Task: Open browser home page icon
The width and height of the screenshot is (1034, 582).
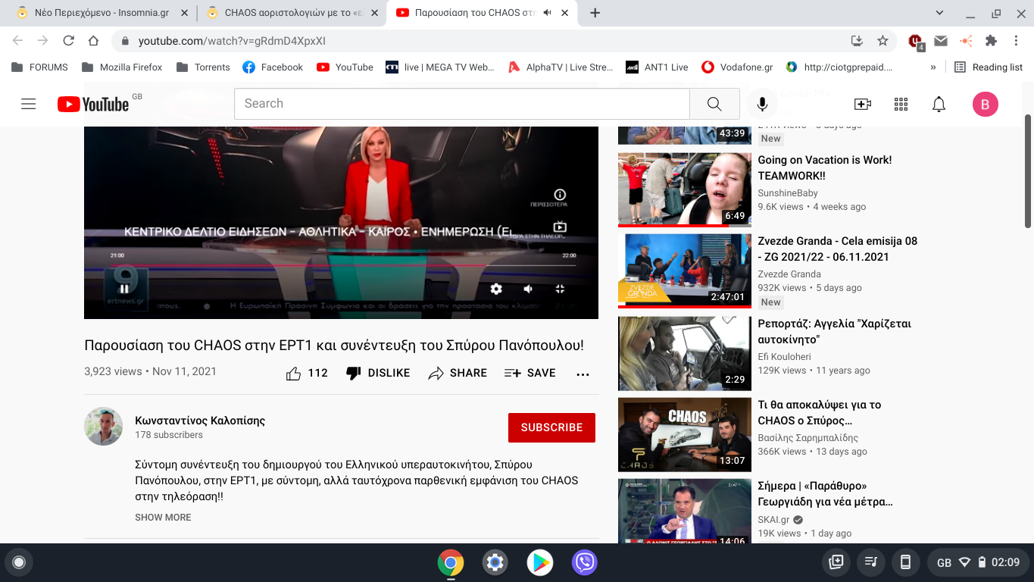Action: click(93, 41)
